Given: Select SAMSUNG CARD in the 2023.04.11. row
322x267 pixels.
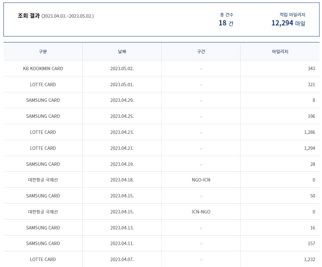Looking at the screenshot, I should [43, 244].
